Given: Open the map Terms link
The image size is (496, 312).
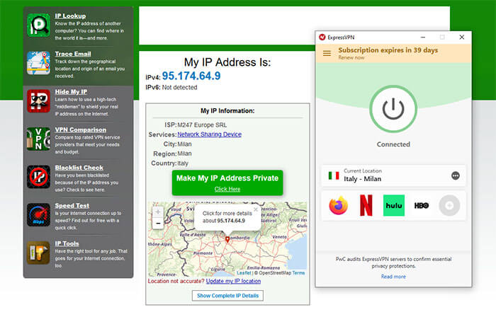Looking at the screenshot, I should pyautogui.click(x=298, y=273).
